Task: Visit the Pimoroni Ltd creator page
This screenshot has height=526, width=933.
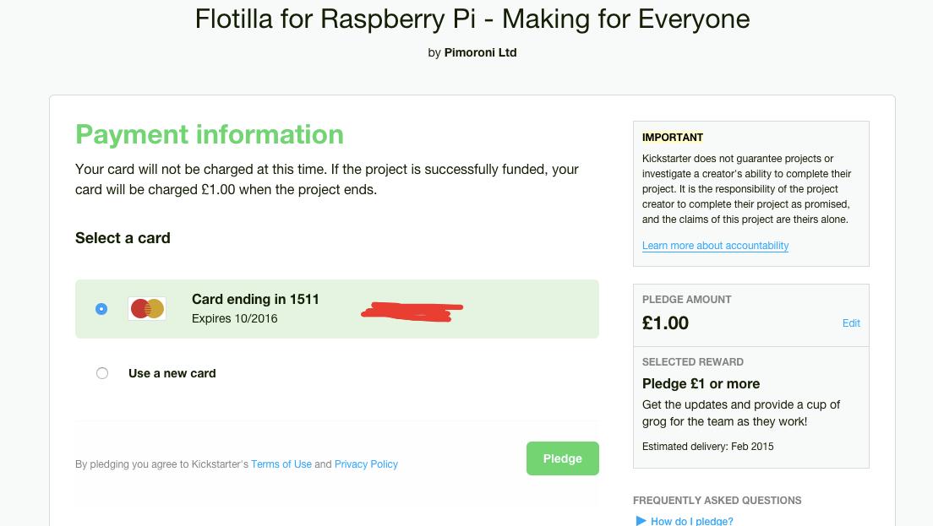Action: point(480,52)
